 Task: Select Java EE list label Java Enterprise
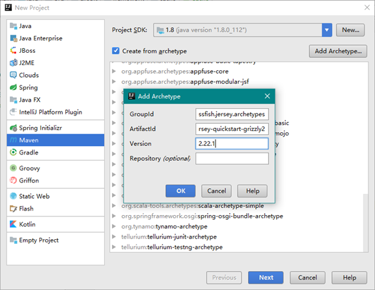(x=40, y=38)
